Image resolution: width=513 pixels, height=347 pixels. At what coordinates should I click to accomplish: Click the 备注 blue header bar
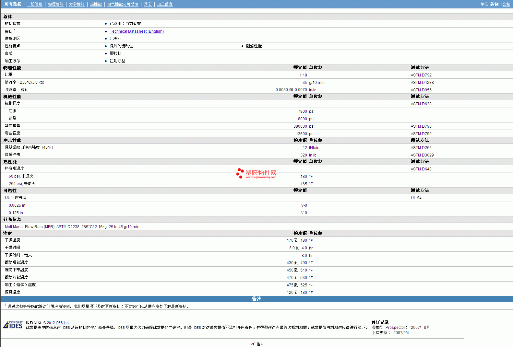(256, 299)
